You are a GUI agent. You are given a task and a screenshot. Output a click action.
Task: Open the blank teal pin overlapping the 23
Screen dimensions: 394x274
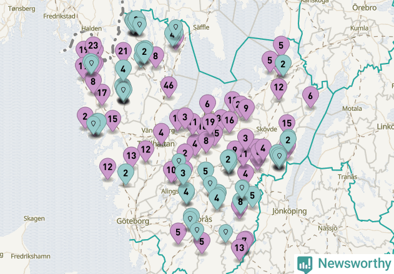tap(91, 64)
